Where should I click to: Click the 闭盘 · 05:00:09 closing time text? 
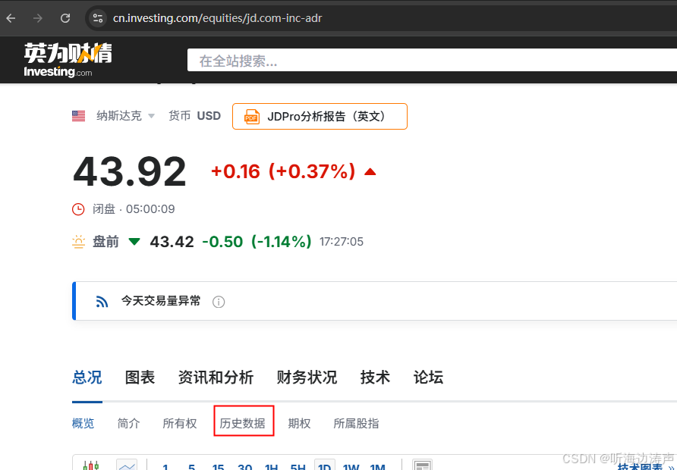click(134, 209)
